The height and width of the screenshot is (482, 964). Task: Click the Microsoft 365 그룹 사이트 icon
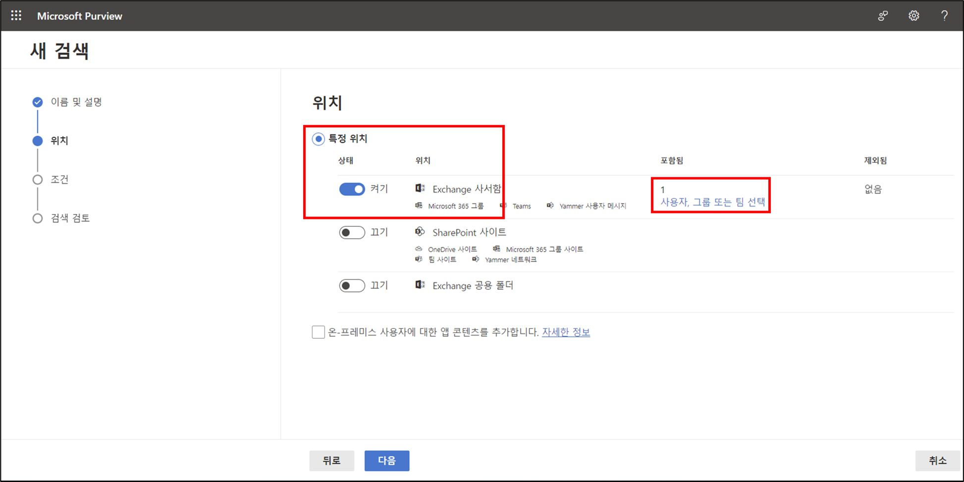496,249
